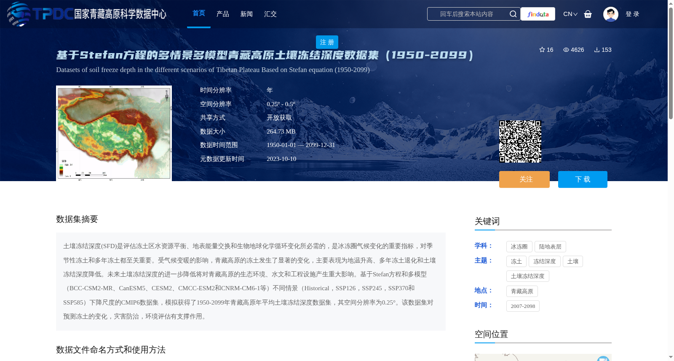Select the 冻结深度 keyword tag
Screen dimensions: 674x361
[x=545, y=262]
